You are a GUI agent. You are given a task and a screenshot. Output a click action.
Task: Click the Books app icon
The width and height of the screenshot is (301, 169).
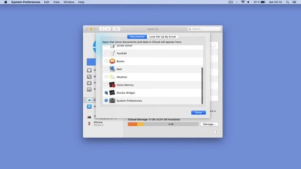(112, 61)
